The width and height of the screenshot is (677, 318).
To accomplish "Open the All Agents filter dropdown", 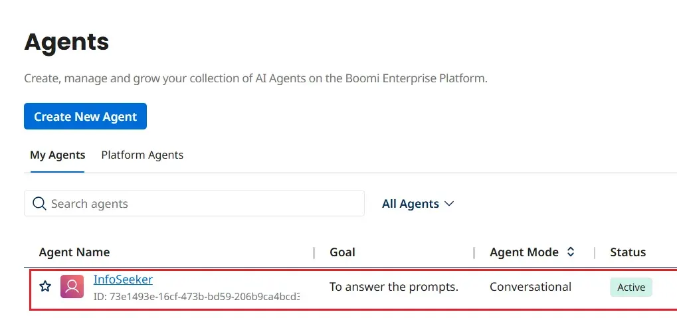I will (x=417, y=204).
